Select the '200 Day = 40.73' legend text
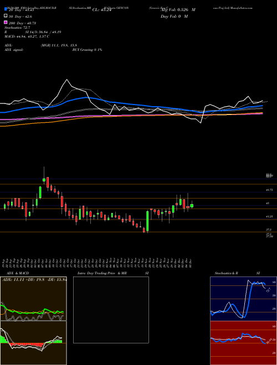Screen dimensions: 277x365 22,23
